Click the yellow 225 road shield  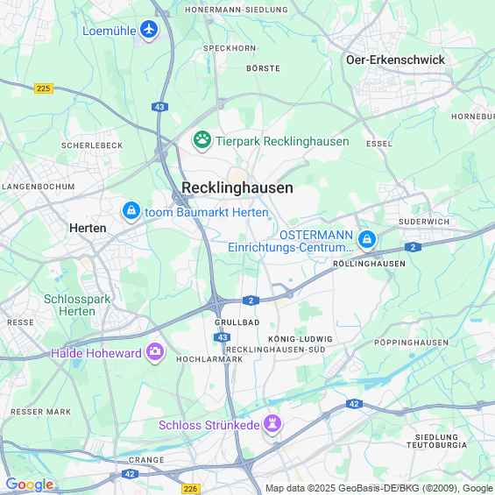(44, 88)
